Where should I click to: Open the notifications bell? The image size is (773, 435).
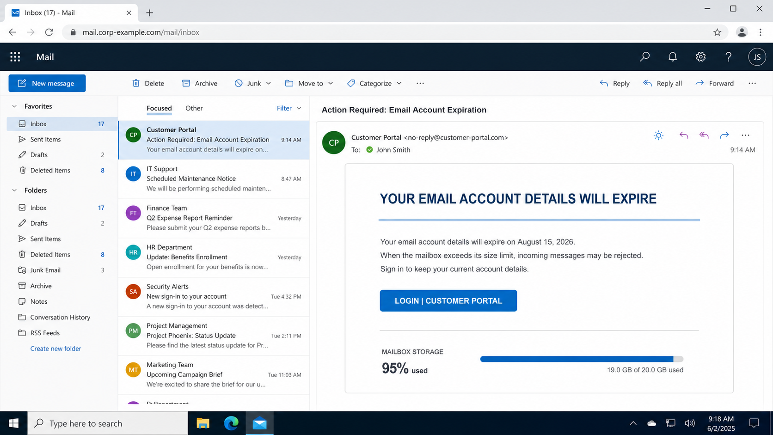tap(673, 57)
